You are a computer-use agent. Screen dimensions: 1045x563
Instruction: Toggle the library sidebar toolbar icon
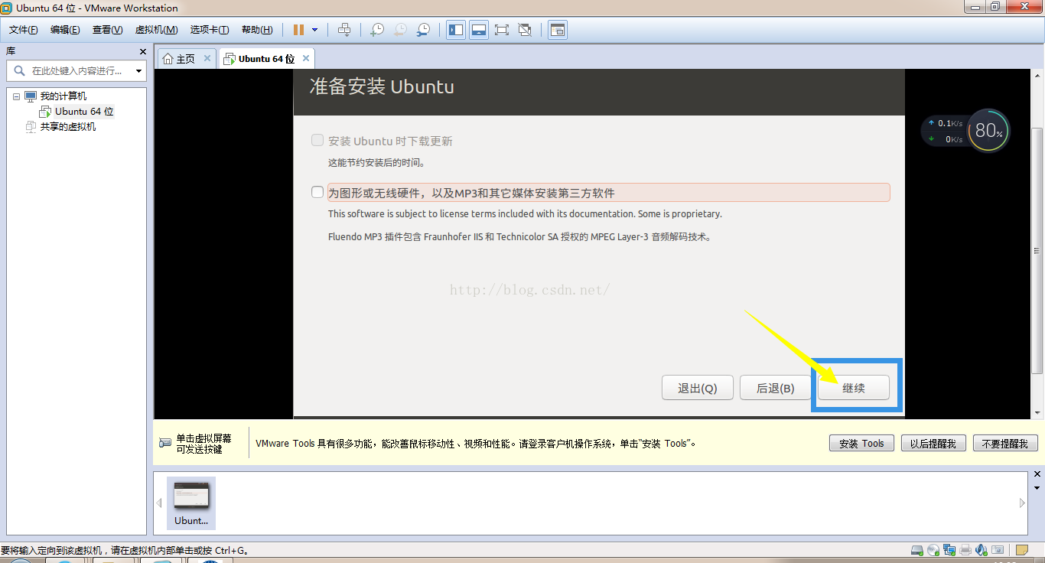coord(456,30)
